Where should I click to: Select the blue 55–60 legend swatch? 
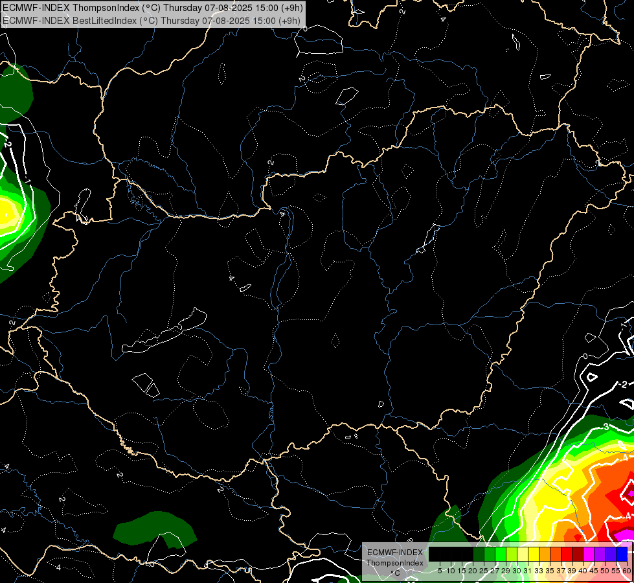point(622,554)
